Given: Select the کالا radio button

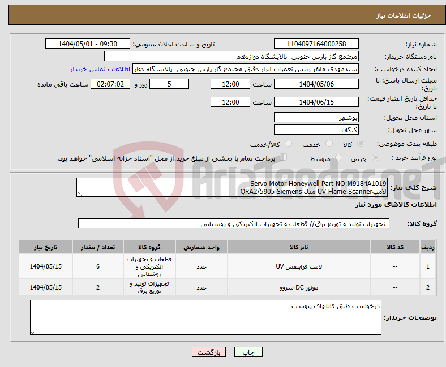Looking at the screenshot, I should [361, 144].
